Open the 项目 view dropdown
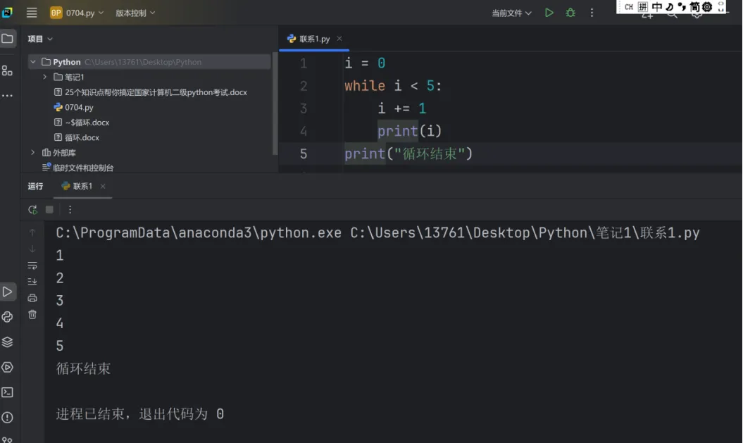The image size is (743, 443). [40, 39]
